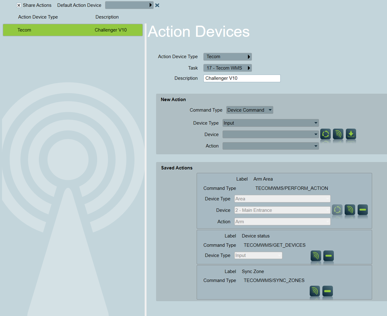The height and width of the screenshot is (316, 387).
Task: Send the Device status saved action
Action: tap(316, 256)
